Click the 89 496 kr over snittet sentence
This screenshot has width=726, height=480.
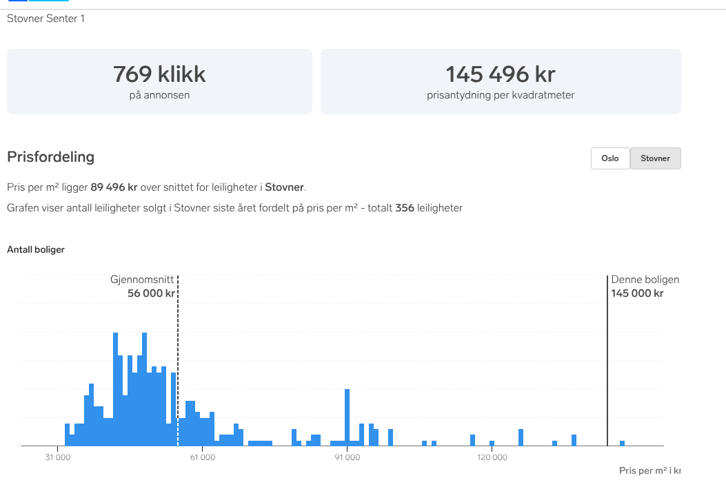[157, 187]
